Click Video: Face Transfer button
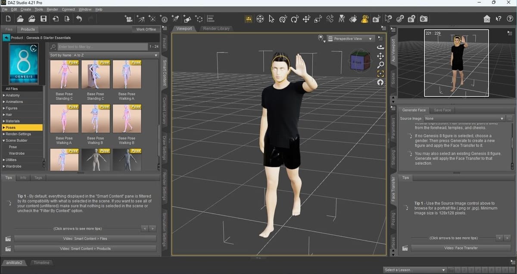Image resolution: width=517 pixels, height=274 pixels. pos(461,248)
